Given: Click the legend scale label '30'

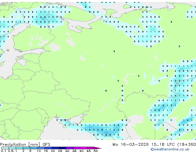Looking at the screenshot, I should point(67,151).
